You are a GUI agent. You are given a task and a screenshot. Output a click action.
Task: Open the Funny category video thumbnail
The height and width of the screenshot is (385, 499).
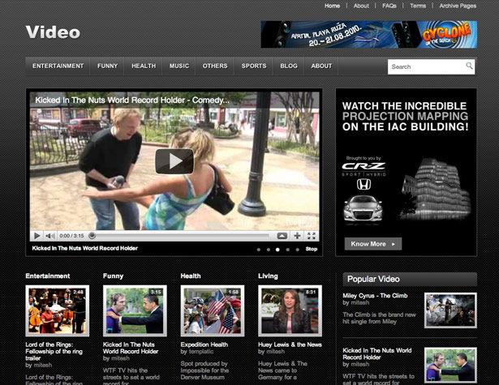[x=135, y=310]
